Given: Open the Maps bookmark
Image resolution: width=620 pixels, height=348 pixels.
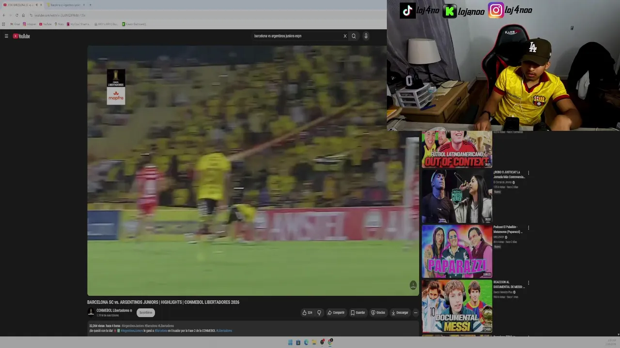Looking at the screenshot, I should pyautogui.click(x=59, y=24).
